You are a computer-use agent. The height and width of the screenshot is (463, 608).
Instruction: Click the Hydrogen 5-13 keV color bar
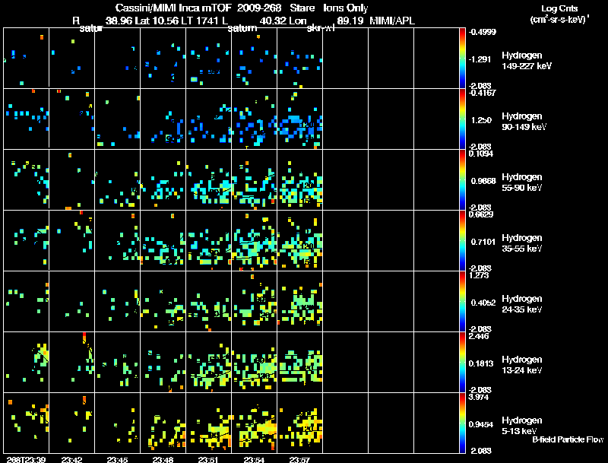tap(462, 423)
